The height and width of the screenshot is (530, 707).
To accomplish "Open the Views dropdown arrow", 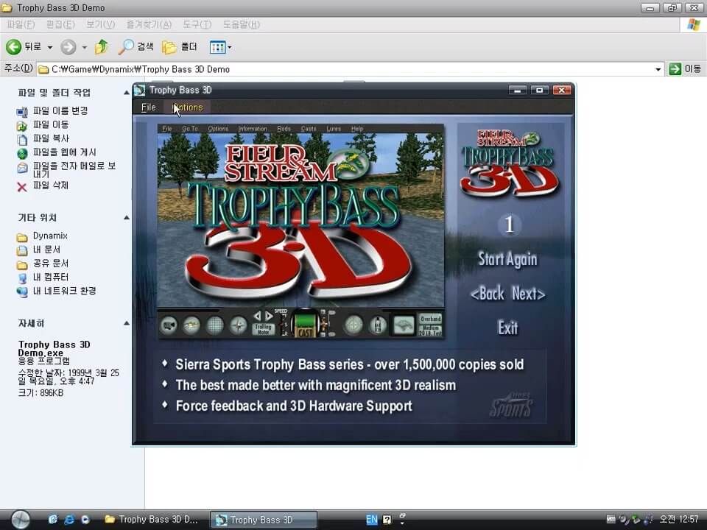I will [x=230, y=47].
